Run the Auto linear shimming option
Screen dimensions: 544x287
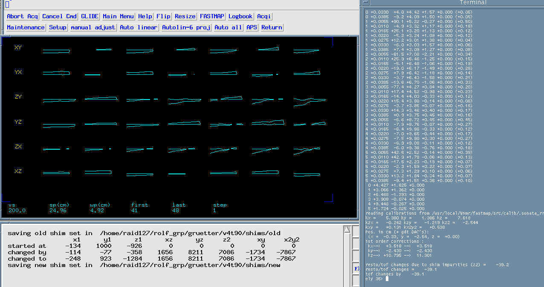139,27
